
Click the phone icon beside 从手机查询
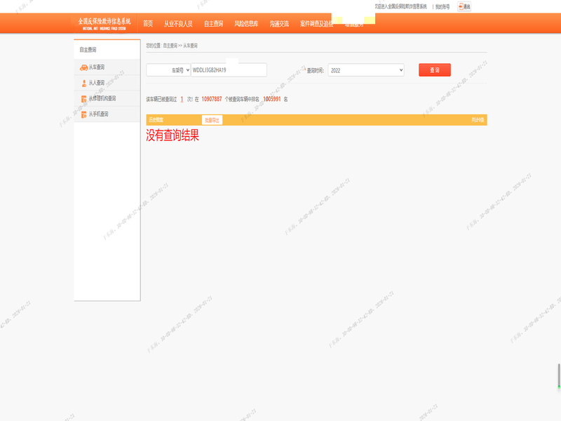click(x=83, y=114)
